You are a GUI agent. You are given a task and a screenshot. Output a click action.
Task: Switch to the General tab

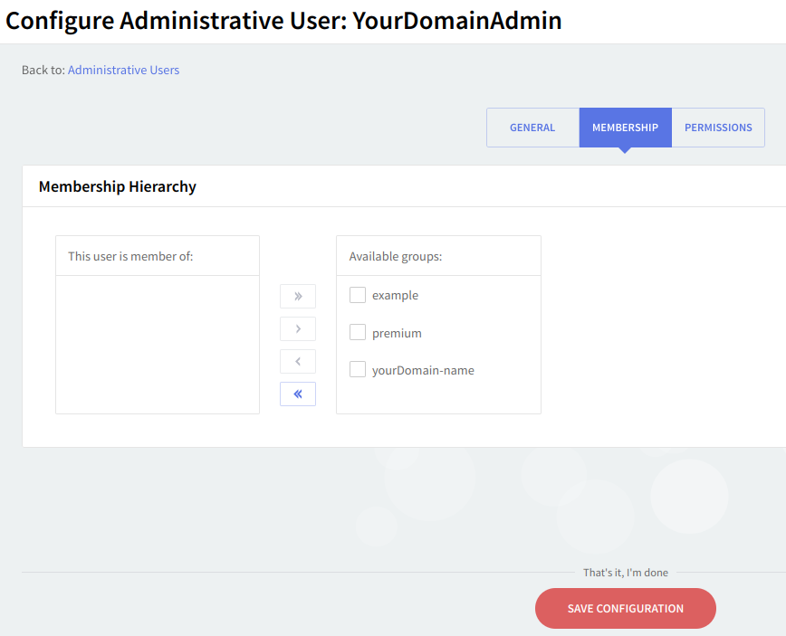tap(532, 128)
